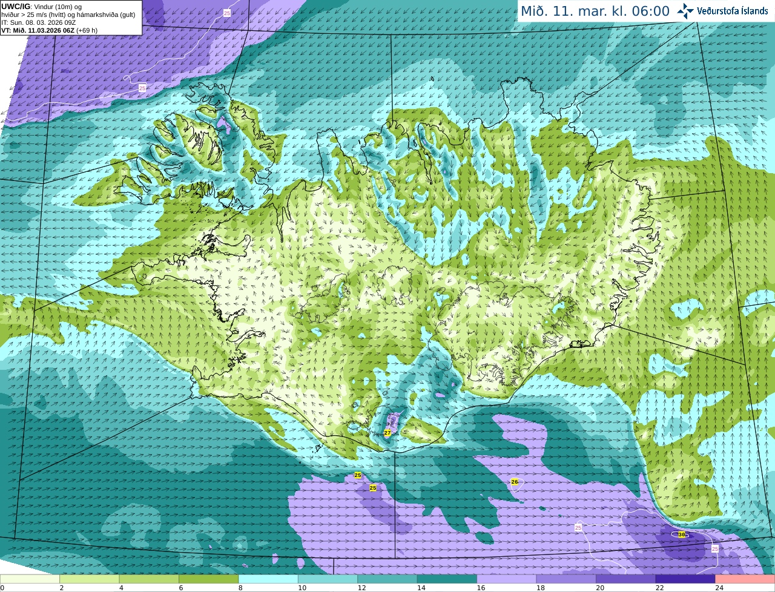Screen dimensions: 775x592
Task: Pick the 18–20 m/s medium purple swatch
Action: click(x=566, y=579)
